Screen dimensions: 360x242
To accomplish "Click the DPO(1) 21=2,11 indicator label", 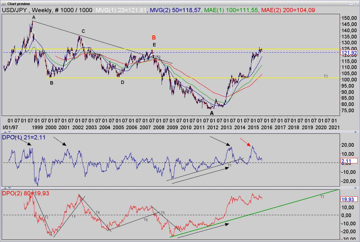I will point(24,137).
